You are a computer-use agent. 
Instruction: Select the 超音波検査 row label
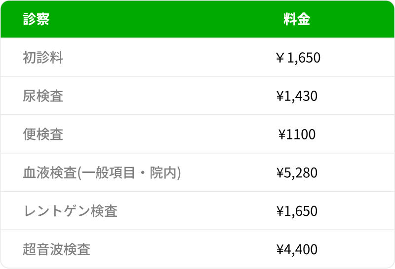click(x=56, y=249)
